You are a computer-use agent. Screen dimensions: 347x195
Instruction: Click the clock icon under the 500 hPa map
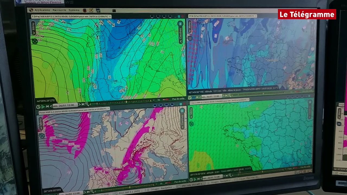(38, 107)
